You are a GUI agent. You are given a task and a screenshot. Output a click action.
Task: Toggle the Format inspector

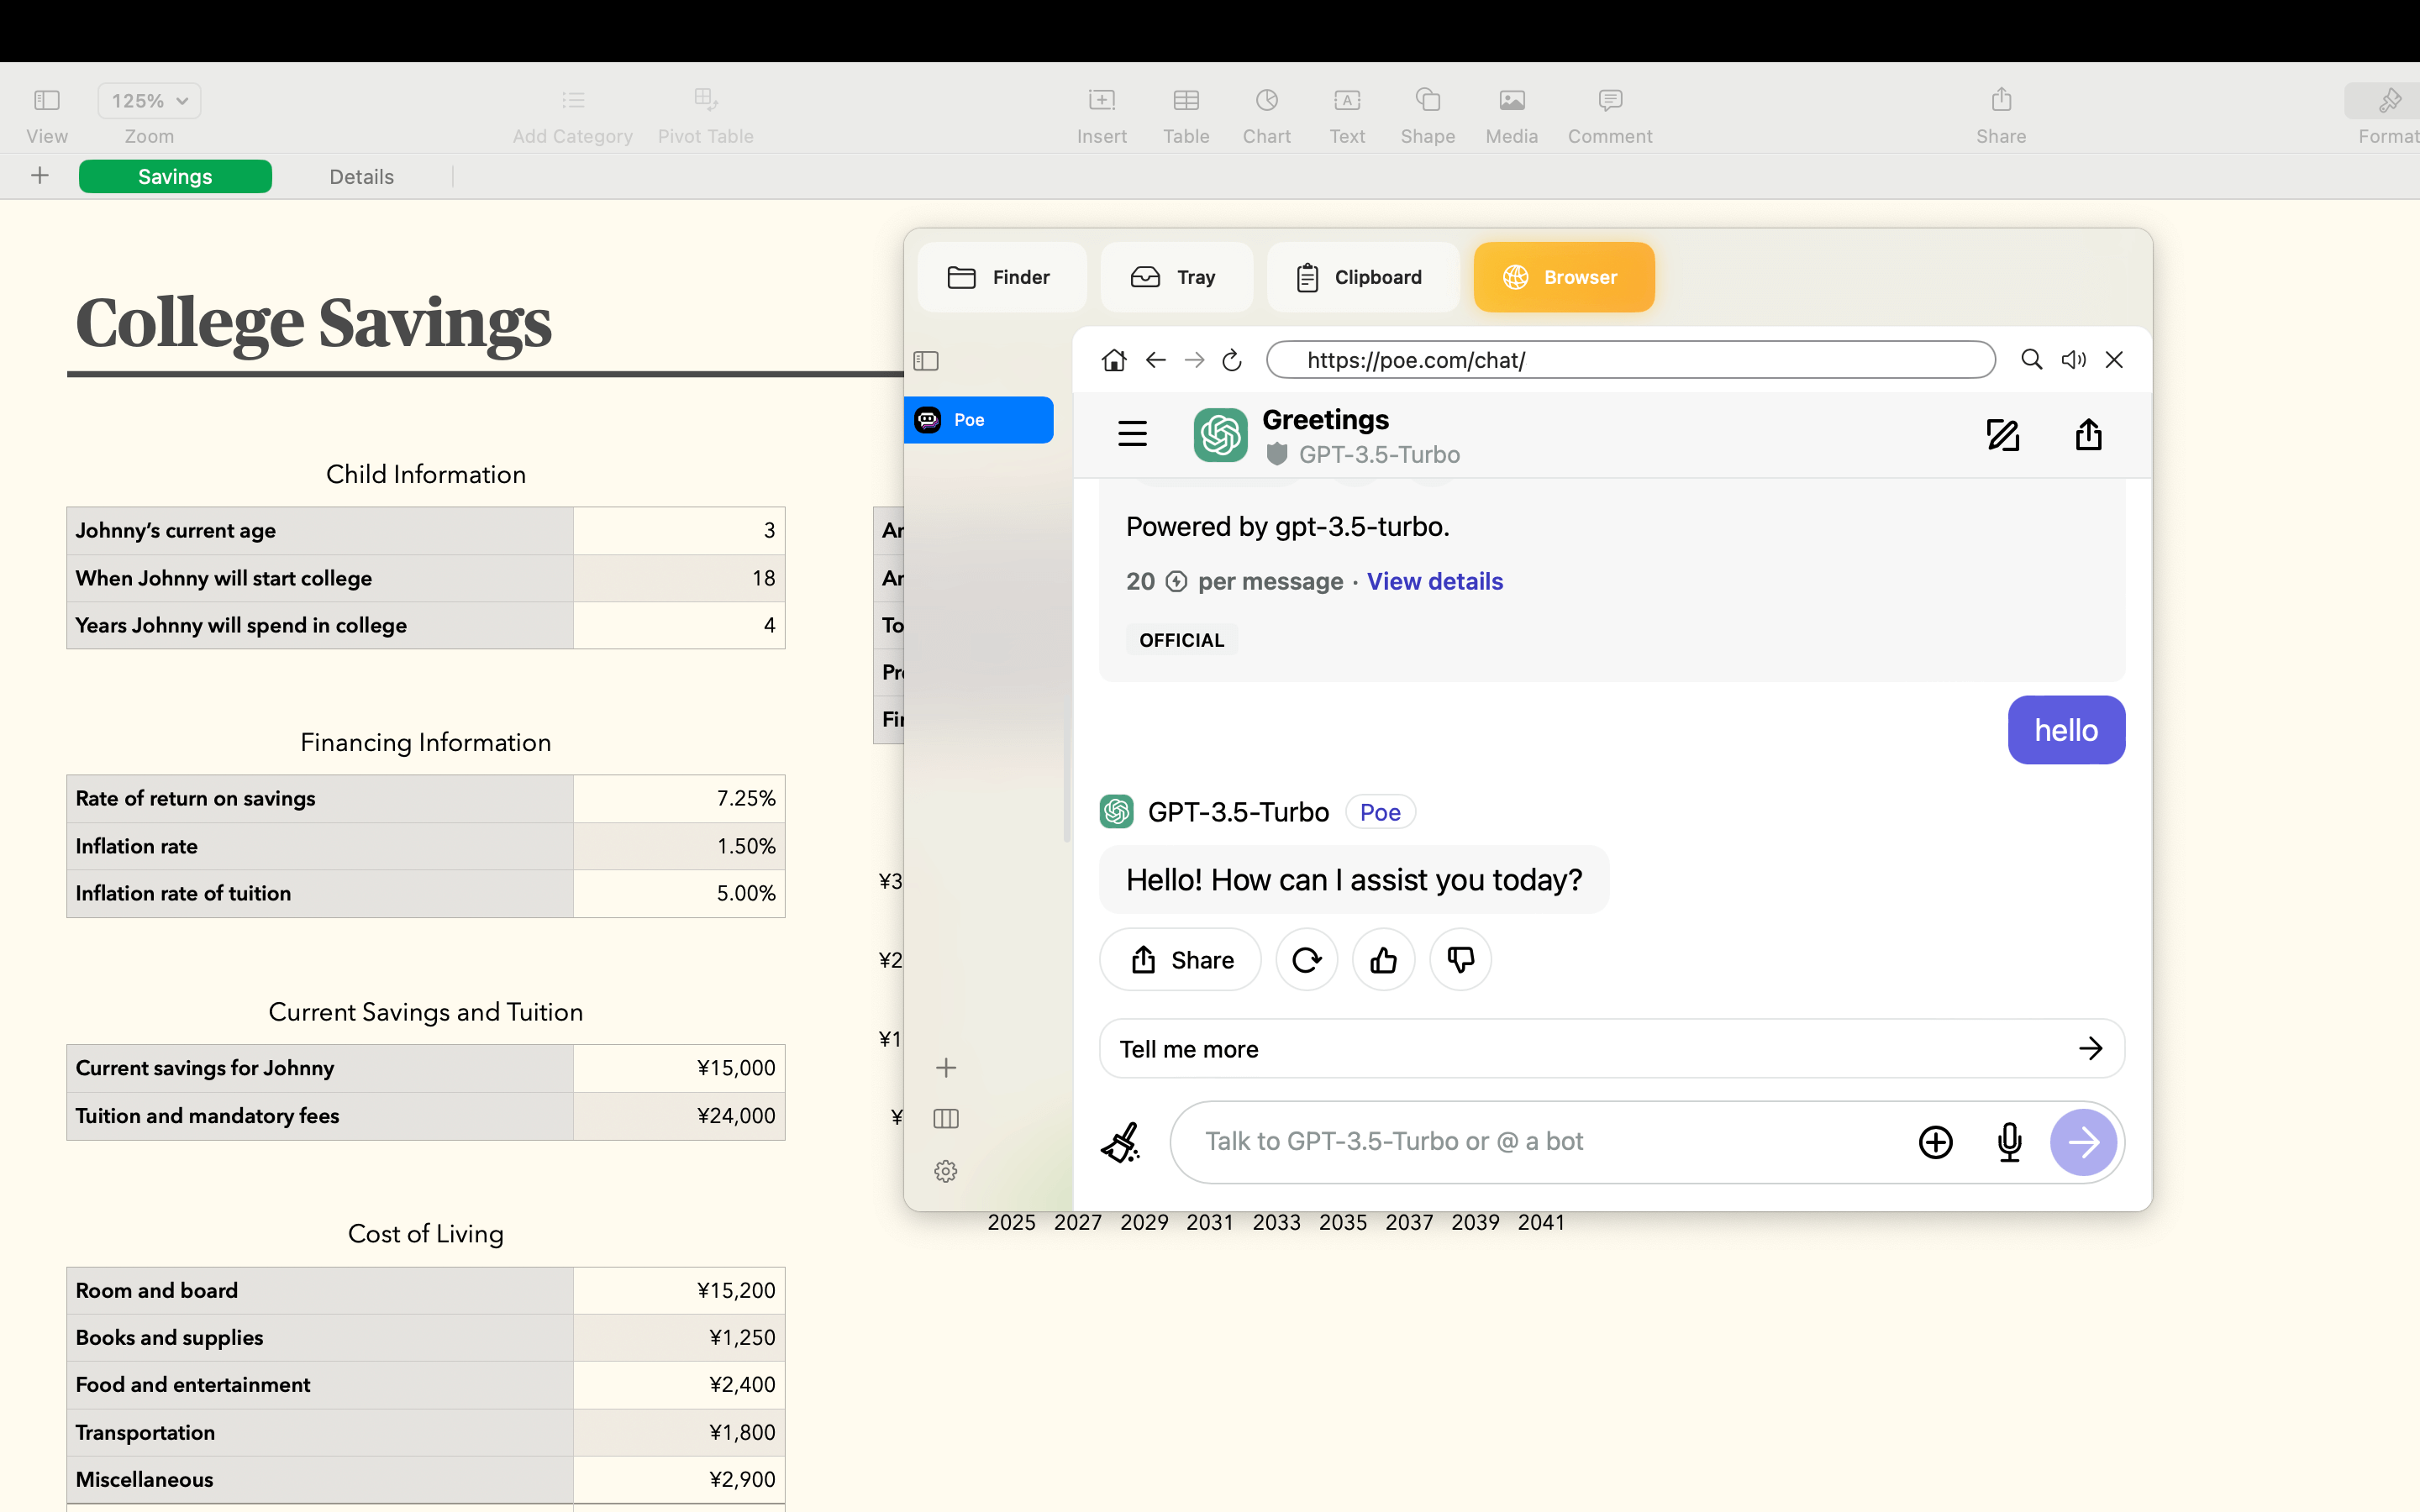[x=2389, y=100]
